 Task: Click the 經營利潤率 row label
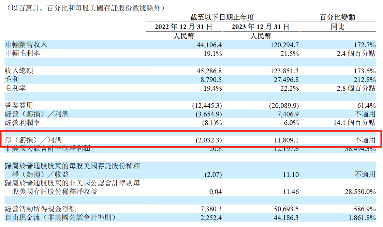[x=23, y=123]
